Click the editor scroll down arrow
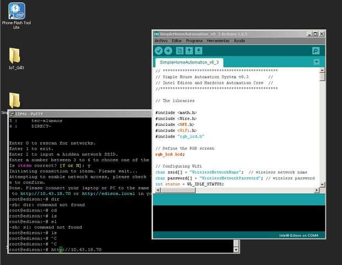The image size is (342, 265). pos(322,184)
